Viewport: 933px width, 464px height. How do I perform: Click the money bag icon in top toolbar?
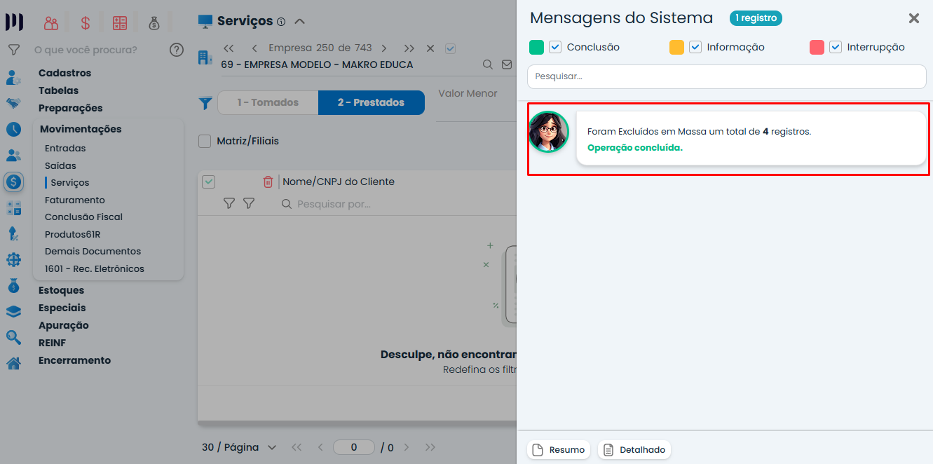(x=154, y=23)
